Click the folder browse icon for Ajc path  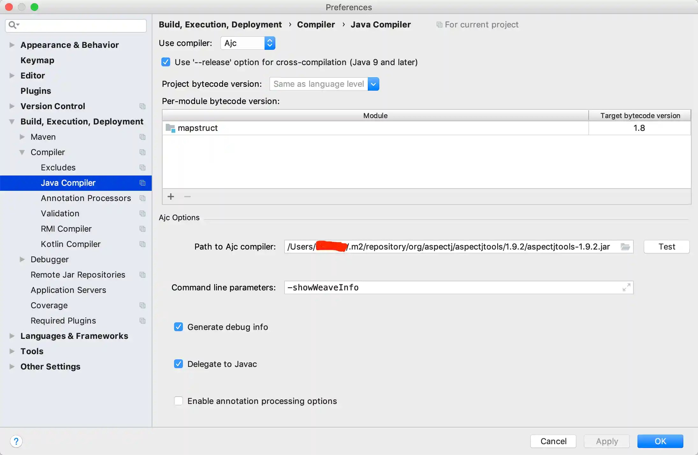[x=625, y=247]
